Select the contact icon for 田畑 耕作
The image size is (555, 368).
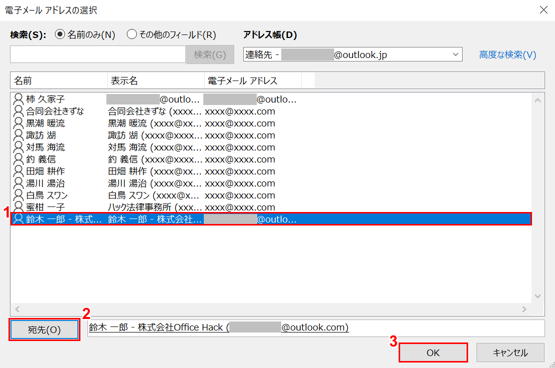[x=18, y=171]
